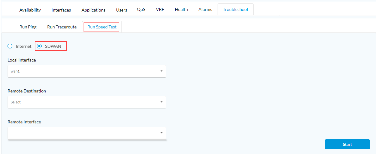Viewport: 376px width, 154px height.
Task: Click the arrow of Remote Destination dropdown
Action: (x=162, y=102)
